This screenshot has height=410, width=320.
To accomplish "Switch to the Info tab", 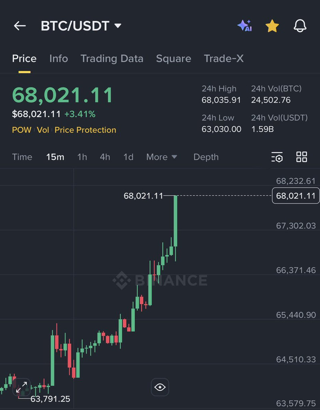I will pyautogui.click(x=58, y=59).
